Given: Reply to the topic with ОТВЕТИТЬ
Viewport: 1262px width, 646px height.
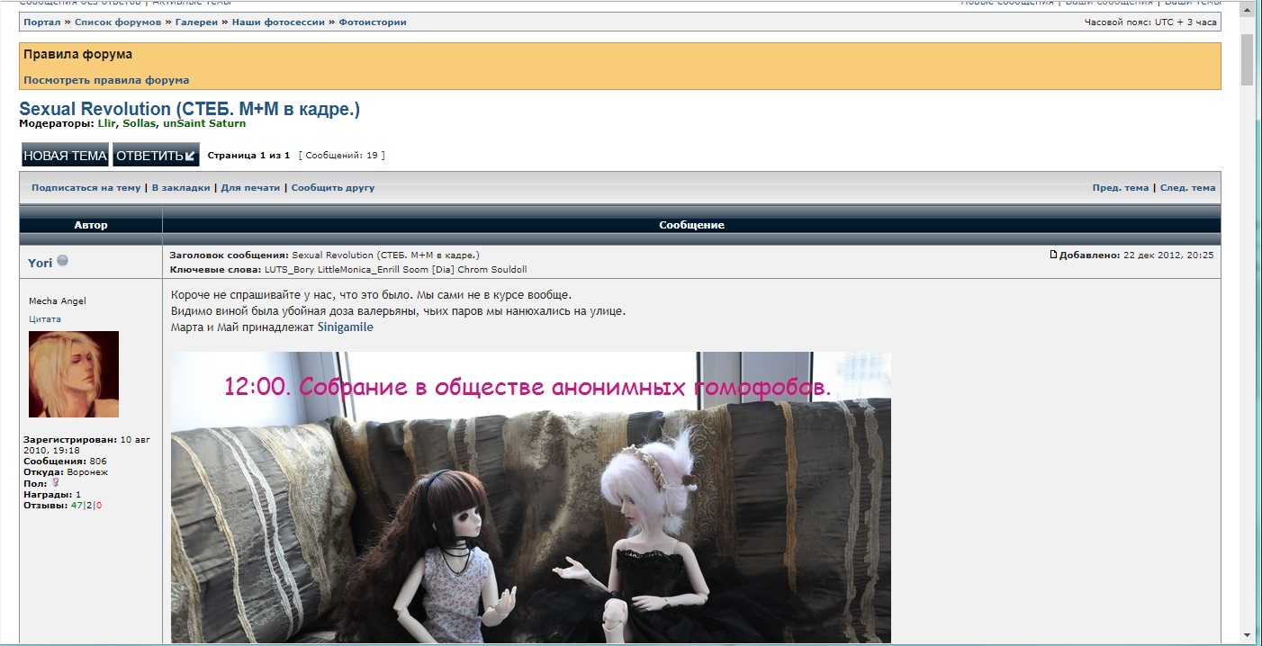Looking at the screenshot, I should pos(156,155).
